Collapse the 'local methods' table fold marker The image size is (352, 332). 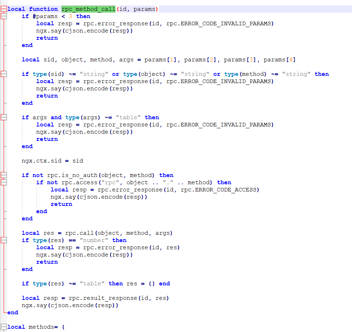pyautogui.click(x=4, y=327)
